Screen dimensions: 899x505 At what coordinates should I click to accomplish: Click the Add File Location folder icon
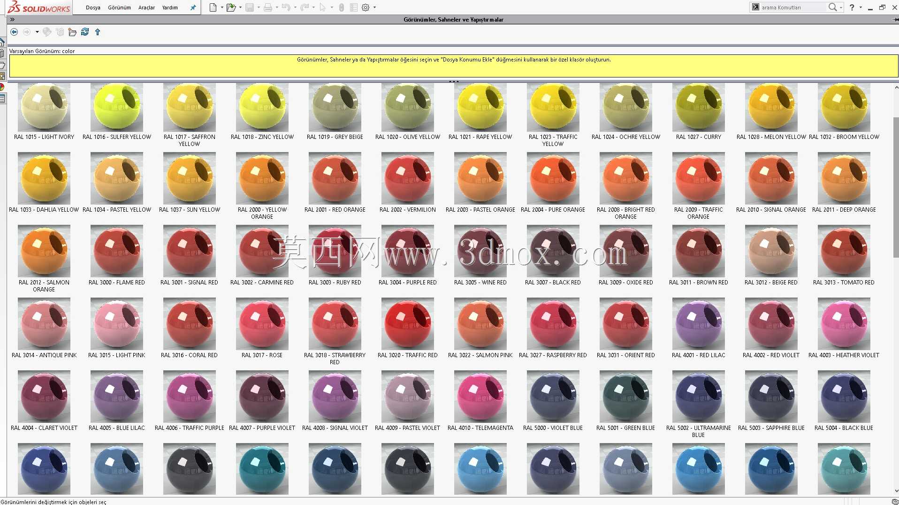(72, 32)
